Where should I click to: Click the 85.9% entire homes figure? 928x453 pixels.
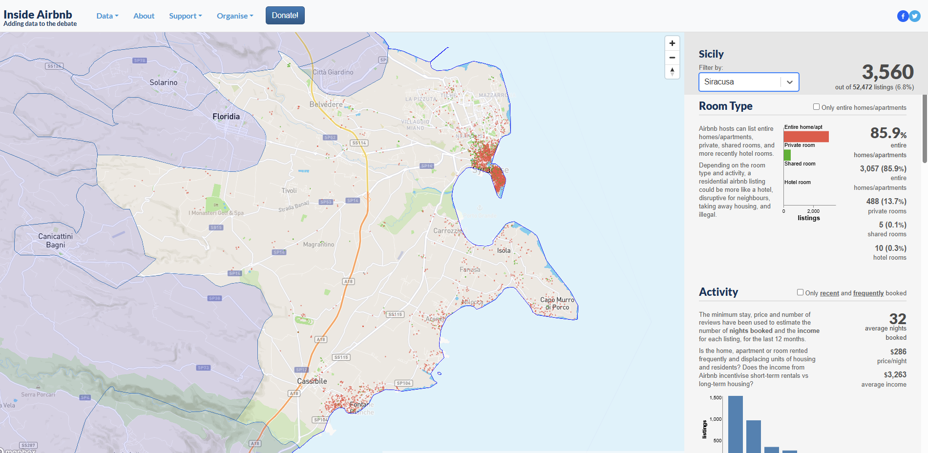(x=888, y=133)
